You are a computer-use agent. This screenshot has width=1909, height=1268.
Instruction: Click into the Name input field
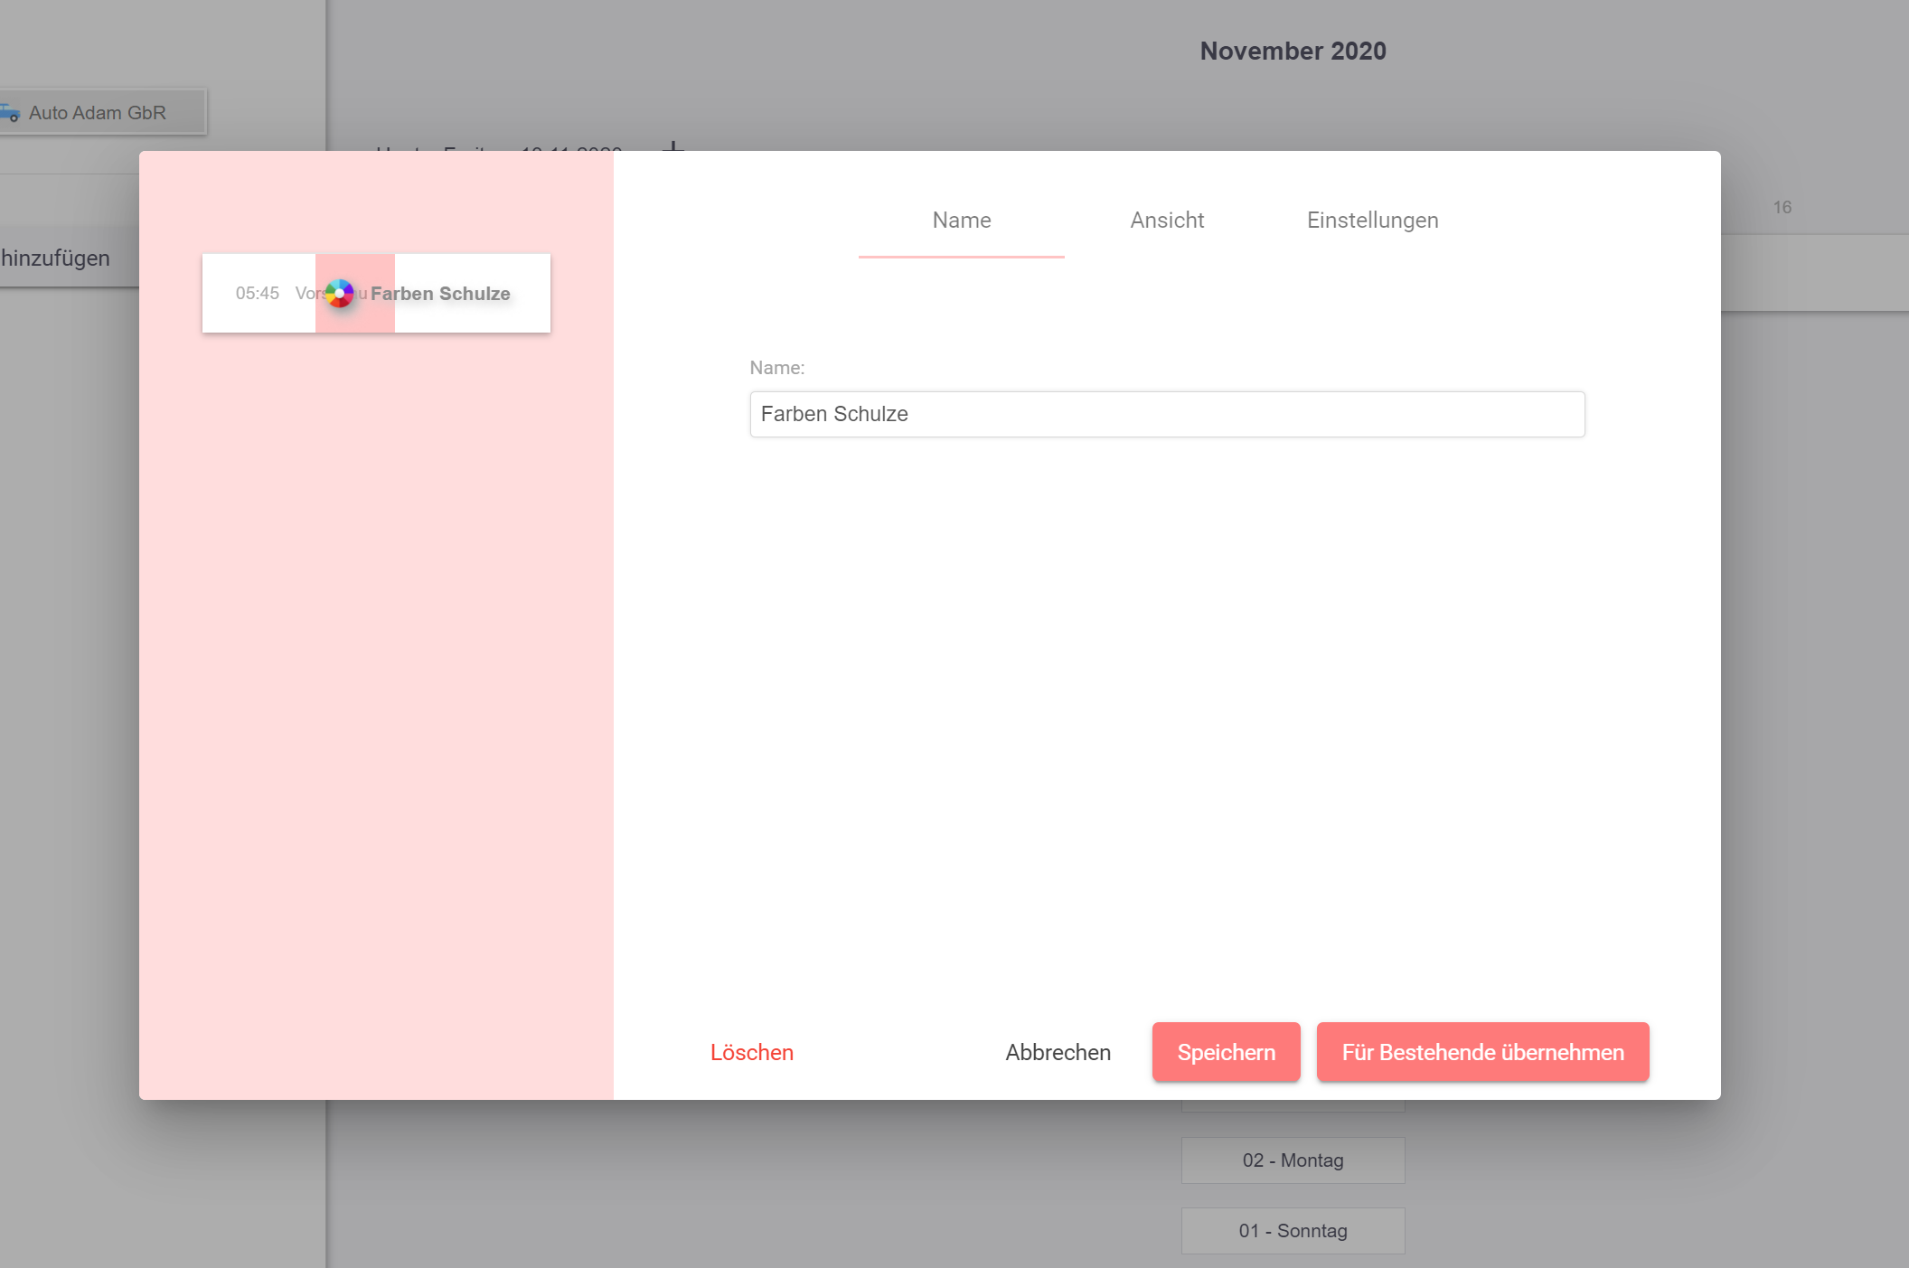1166,414
